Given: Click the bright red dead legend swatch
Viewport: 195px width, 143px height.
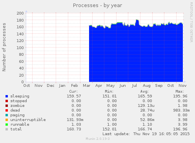Looking at the screenshot, I should (7, 110).
